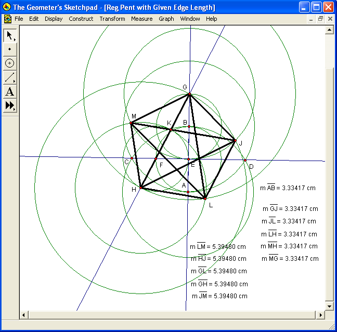Restore the inner document window
This screenshot has height=332, width=337.
tap(320, 19)
